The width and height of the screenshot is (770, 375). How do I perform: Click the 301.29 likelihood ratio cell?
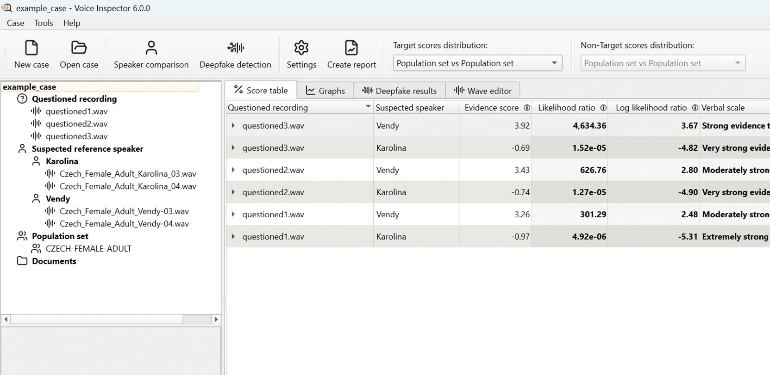tap(570, 214)
